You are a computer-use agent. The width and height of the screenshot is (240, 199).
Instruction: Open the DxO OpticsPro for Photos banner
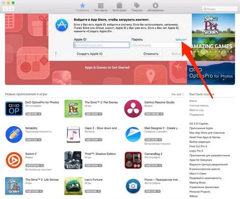point(211,73)
